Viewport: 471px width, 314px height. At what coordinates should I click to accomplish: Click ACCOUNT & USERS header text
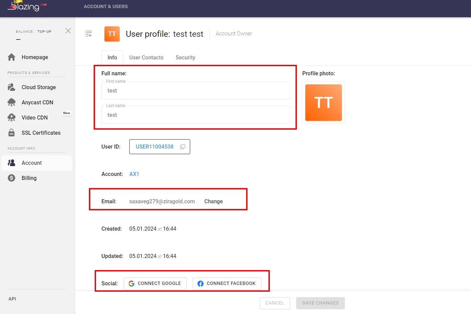[106, 6]
